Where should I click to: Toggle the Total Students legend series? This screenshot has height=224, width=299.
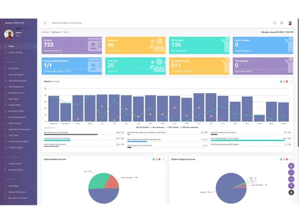[143, 127]
